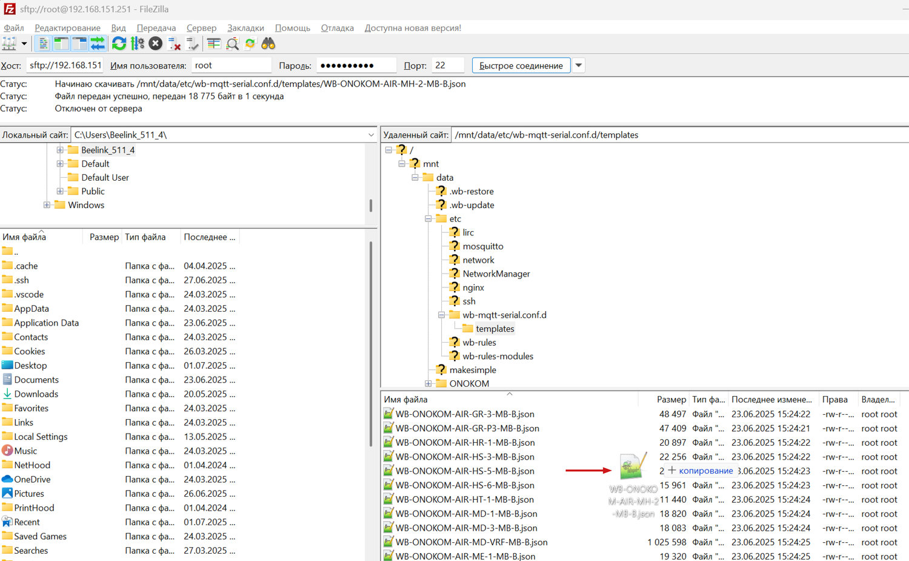Click the templates folder icon in remote tree

pos(467,329)
